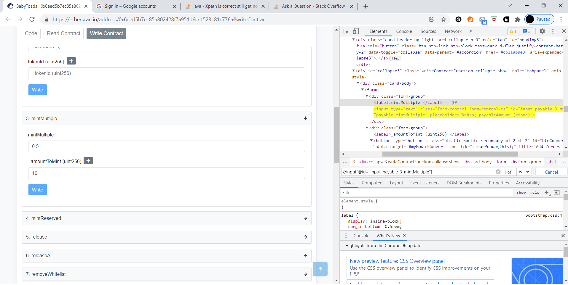568x285 pixels.
Task: Switch to the Sources DevTools tab
Action: [428, 31]
